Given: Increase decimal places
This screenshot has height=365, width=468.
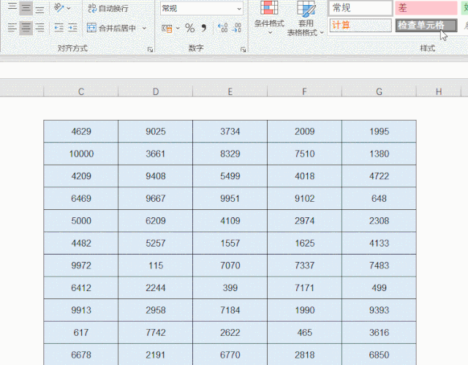Looking at the screenshot, I should click(223, 29).
